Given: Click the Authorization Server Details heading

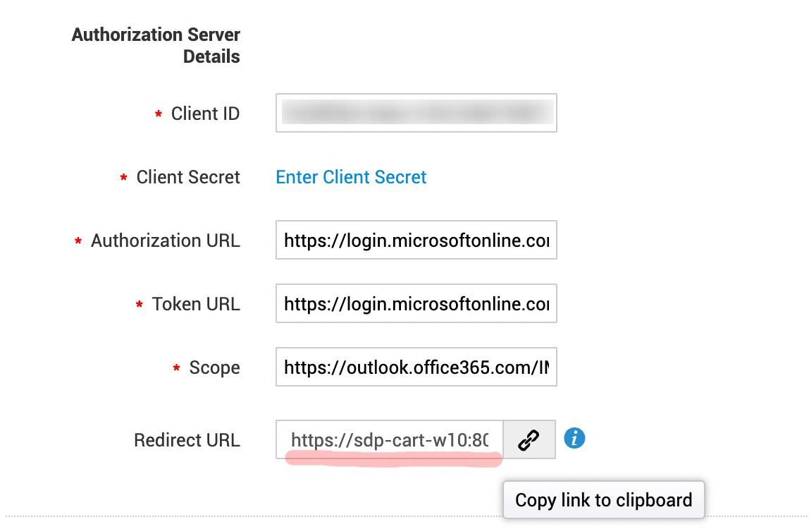Looking at the screenshot, I should point(156,45).
